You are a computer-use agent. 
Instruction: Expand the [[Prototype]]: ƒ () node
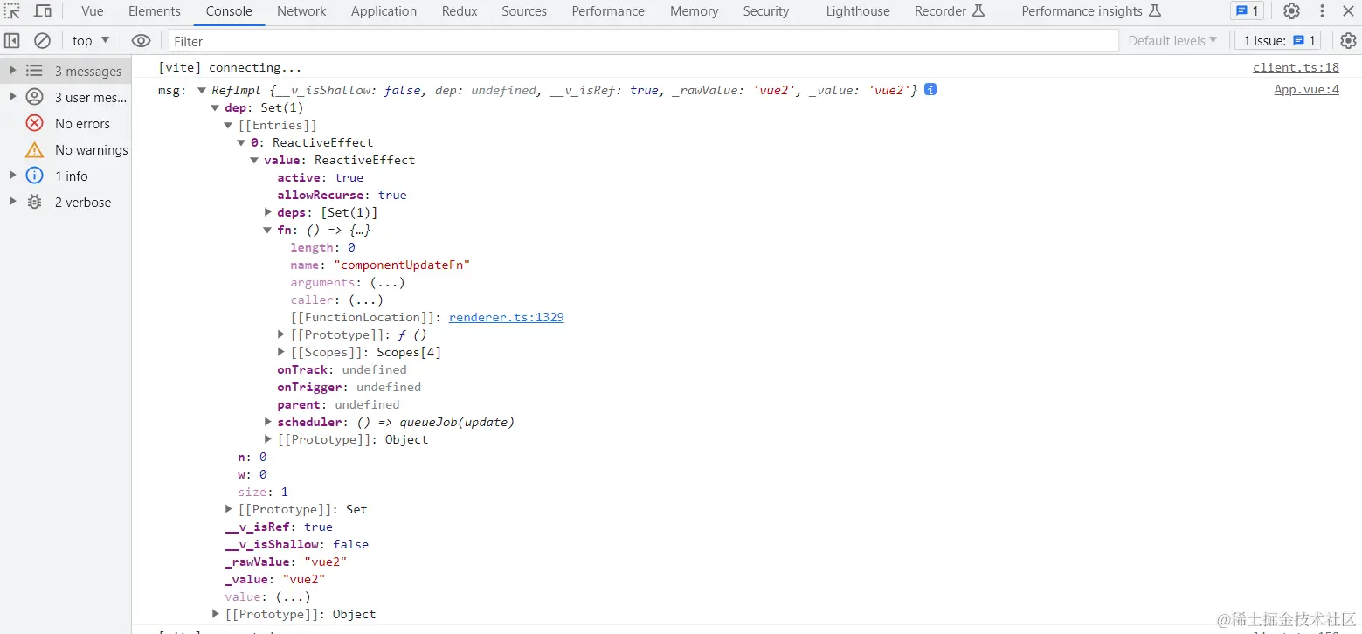[x=281, y=334]
